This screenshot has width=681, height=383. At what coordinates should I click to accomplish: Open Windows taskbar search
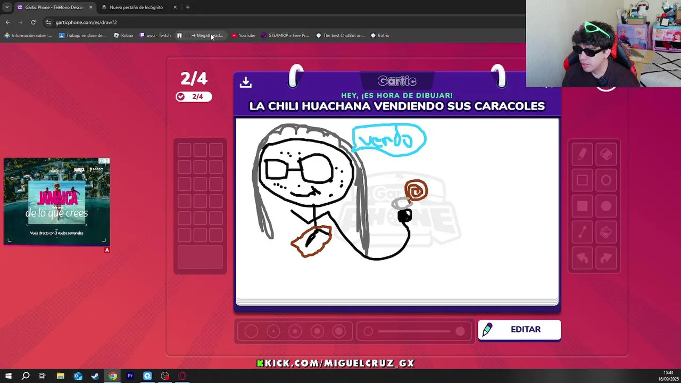click(25, 376)
